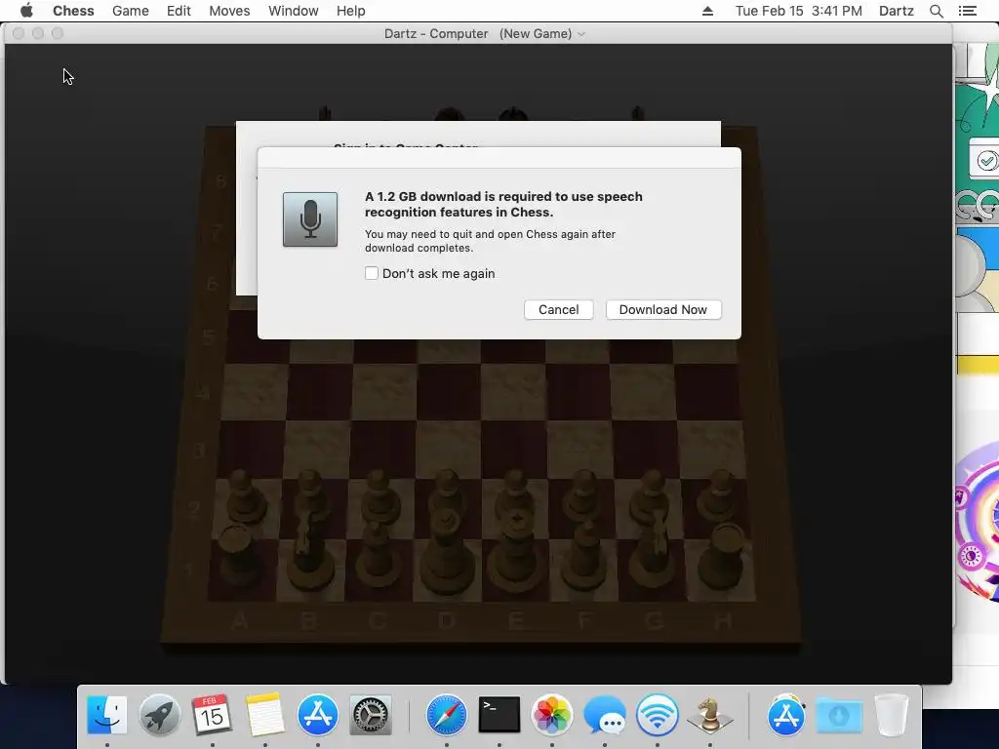Viewport: 999px width, 749px height.
Task: Open Photos app in Dock
Action: tap(552, 715)
